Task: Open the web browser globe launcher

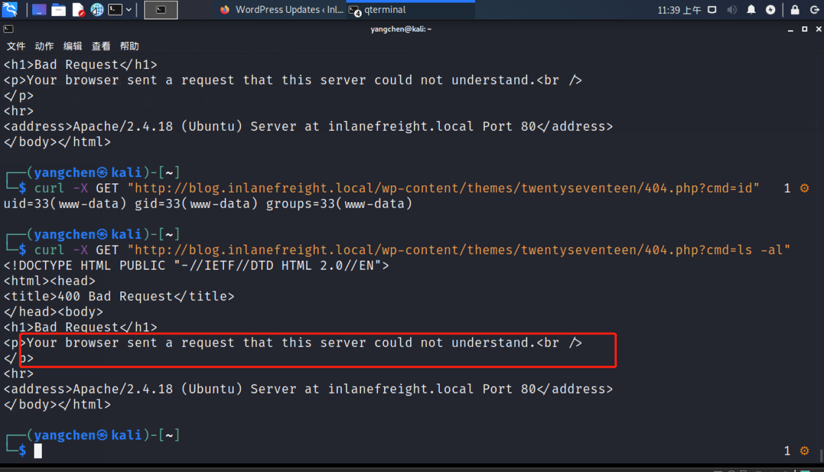Action: pyautogui.click(x=97, y=10)
